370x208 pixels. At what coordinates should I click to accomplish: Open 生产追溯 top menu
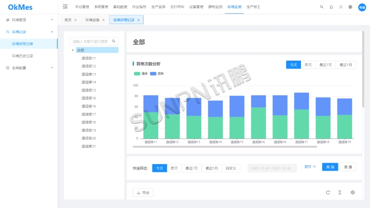pos(158,7)
